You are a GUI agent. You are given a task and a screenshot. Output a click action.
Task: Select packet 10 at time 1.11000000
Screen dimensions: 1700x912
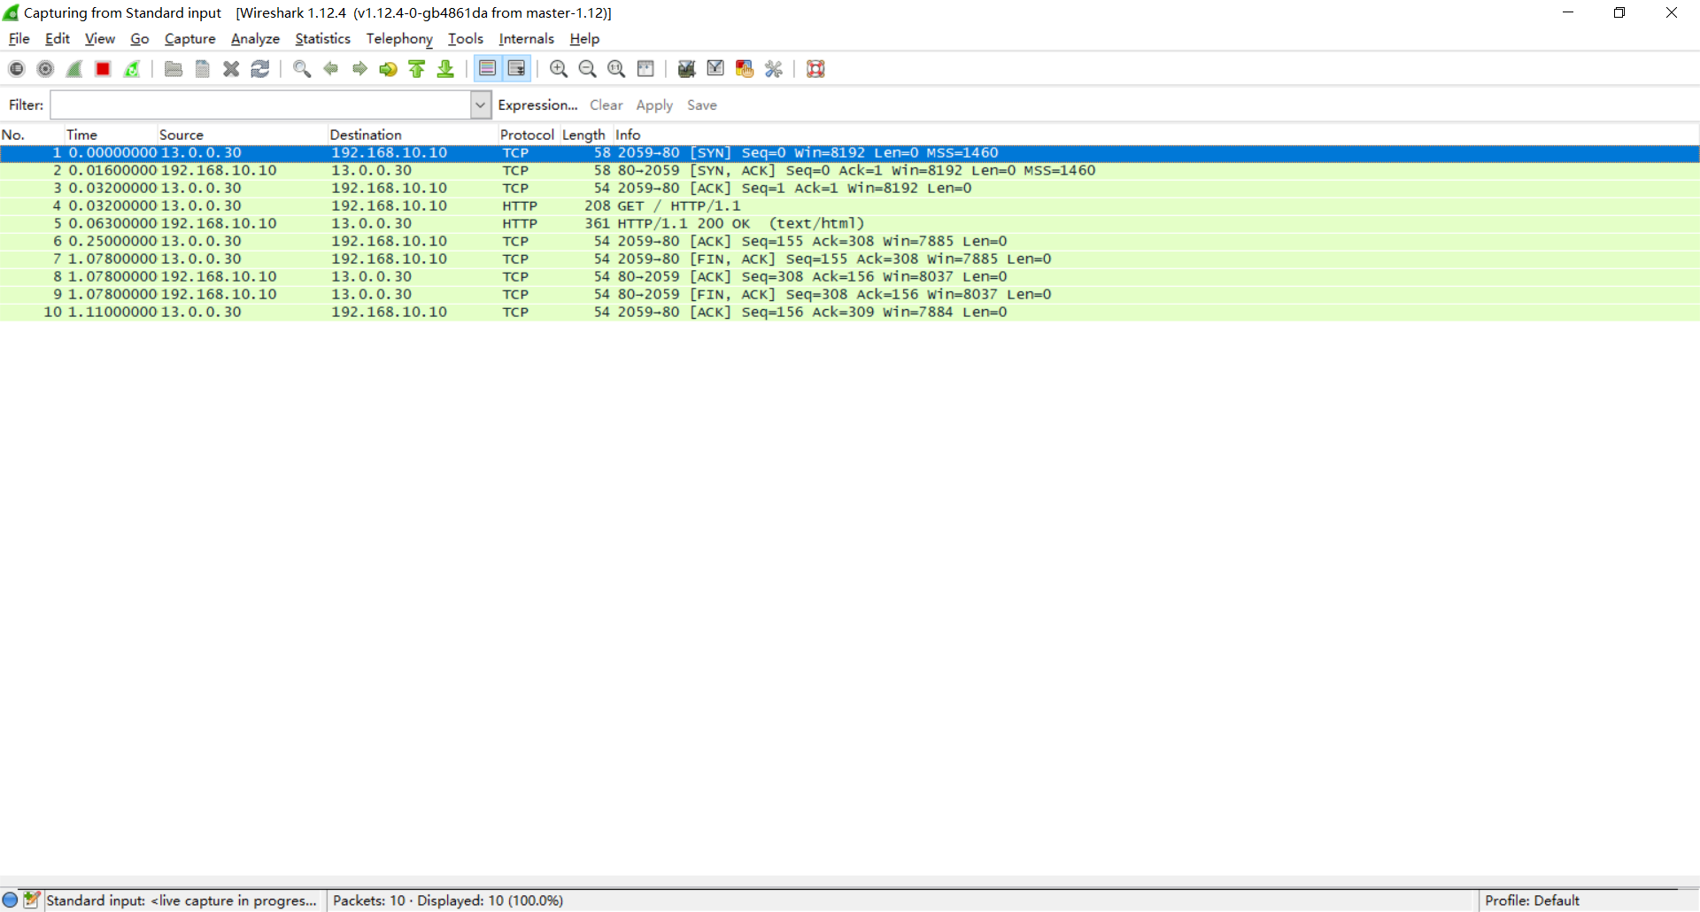click(x=850, y=313)
